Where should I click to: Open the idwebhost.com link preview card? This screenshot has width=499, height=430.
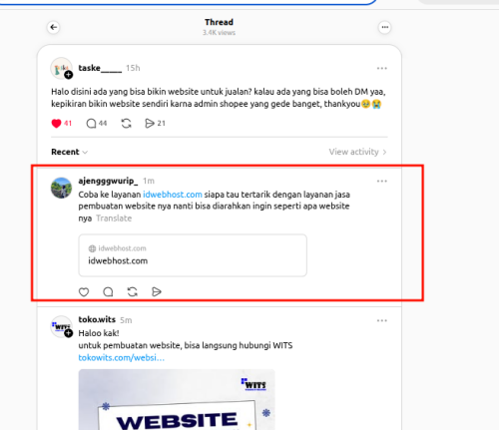click(193, 255)
